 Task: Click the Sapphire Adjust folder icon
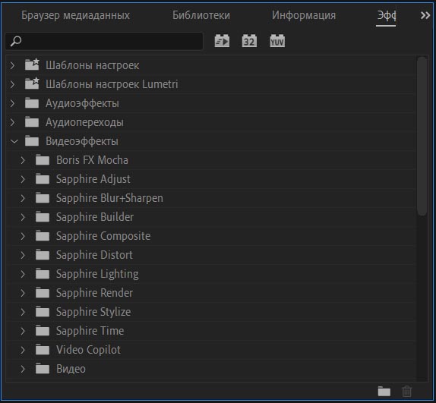tap(43, 179)
